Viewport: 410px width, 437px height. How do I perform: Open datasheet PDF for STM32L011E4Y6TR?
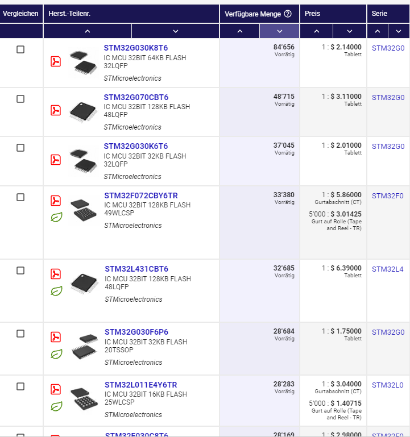[56, 389]
